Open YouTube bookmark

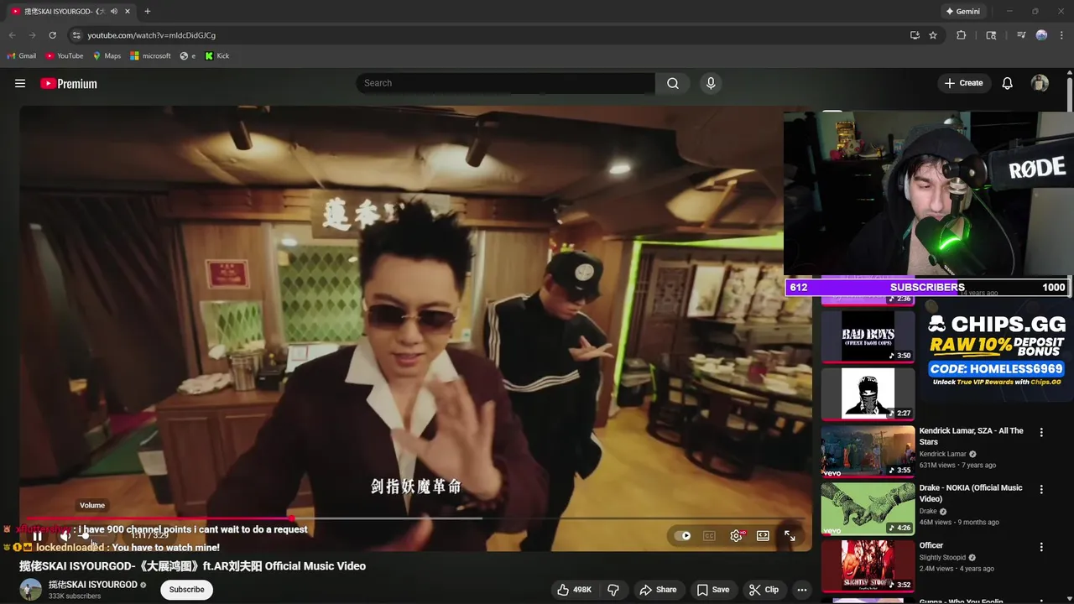tap(65, 56)
